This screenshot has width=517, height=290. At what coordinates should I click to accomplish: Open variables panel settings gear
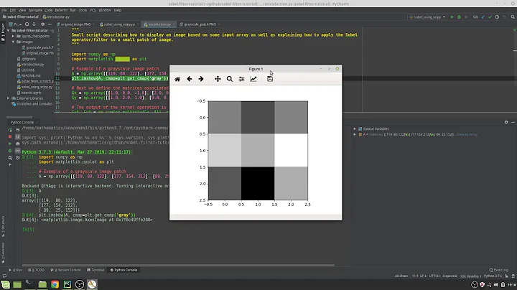[x=506, y=122]
